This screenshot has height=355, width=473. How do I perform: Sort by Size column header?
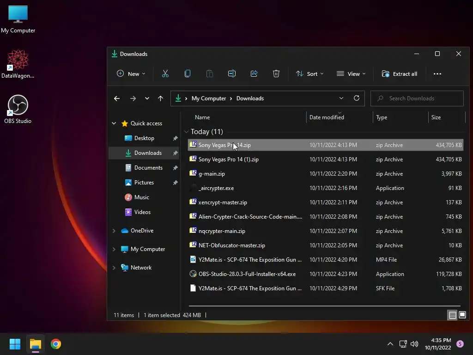tap(447, 117)
